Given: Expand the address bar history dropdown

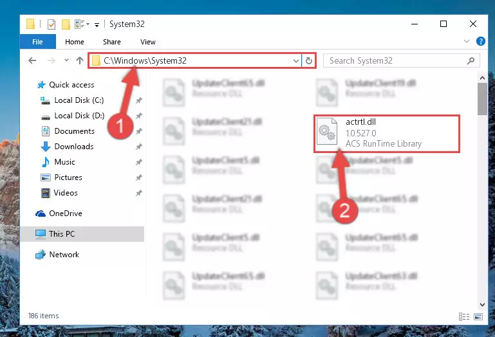Looking at the screenshot, I should point(296,60).
